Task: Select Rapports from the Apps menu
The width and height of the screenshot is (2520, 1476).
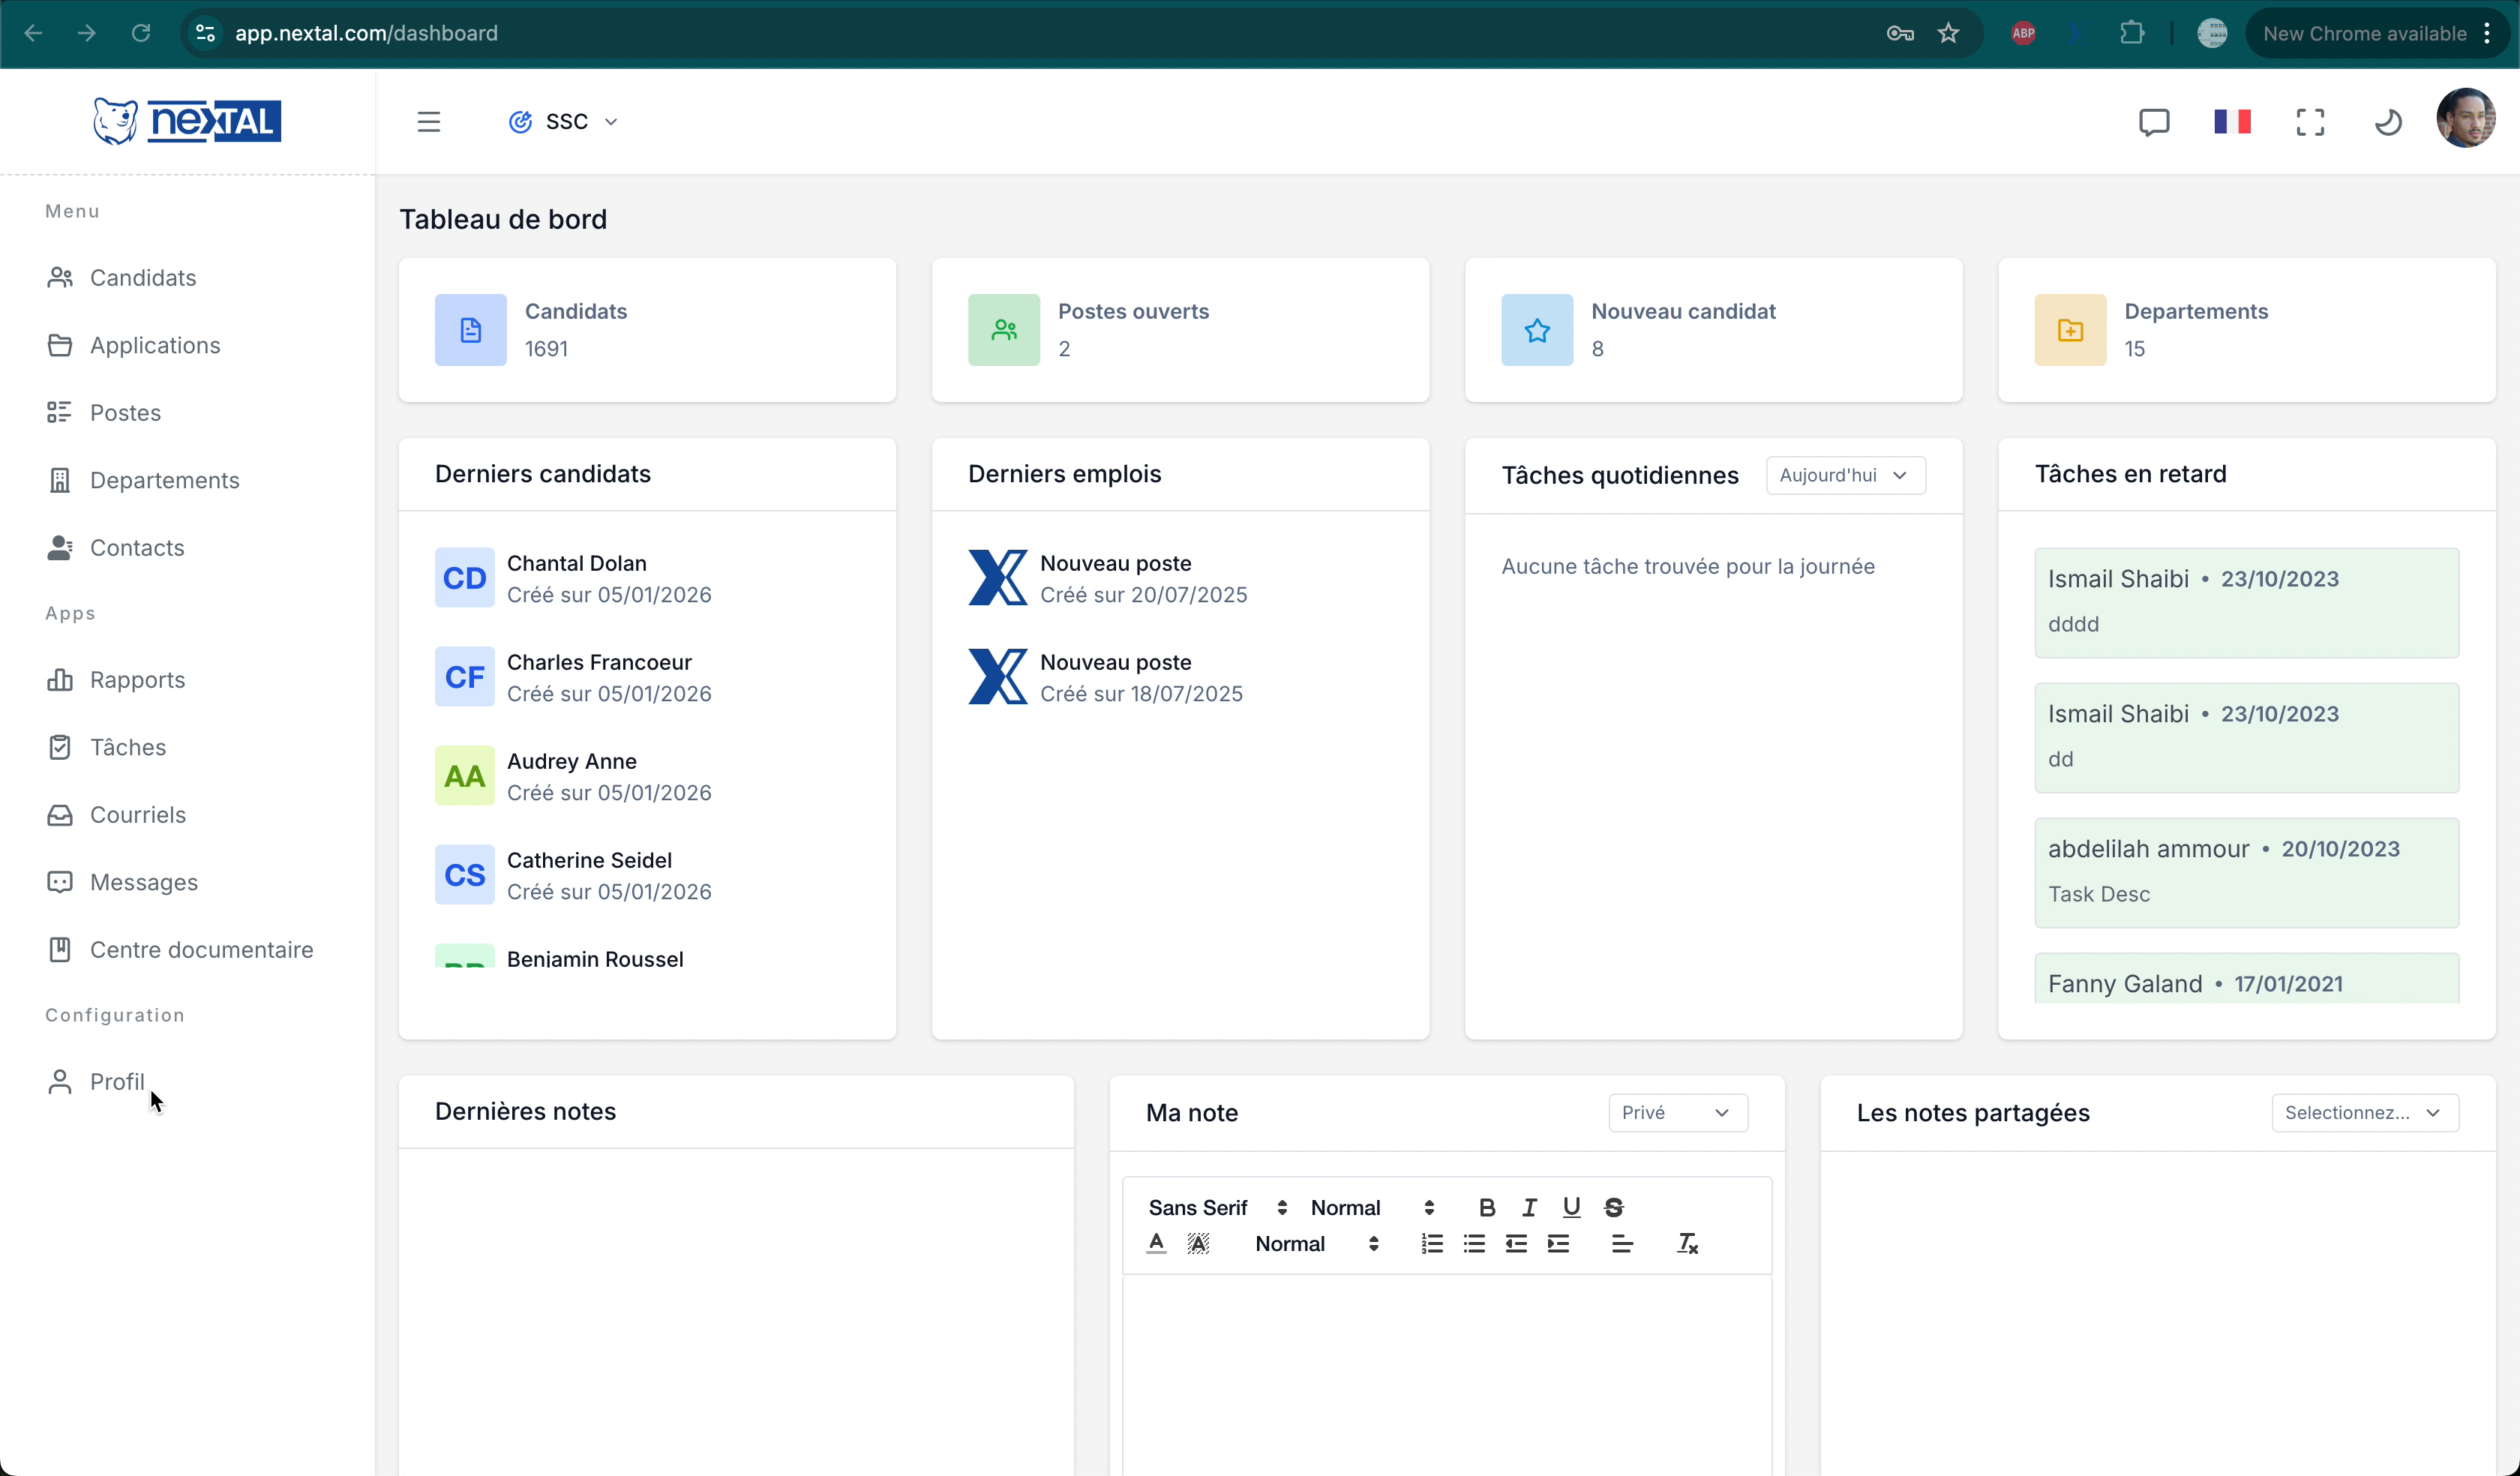Action: pos(138,679)
